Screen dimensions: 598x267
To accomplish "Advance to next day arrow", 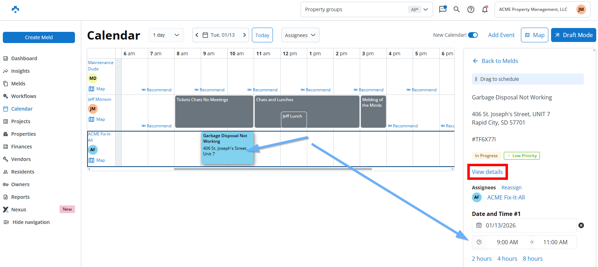I will pos(245,35).
